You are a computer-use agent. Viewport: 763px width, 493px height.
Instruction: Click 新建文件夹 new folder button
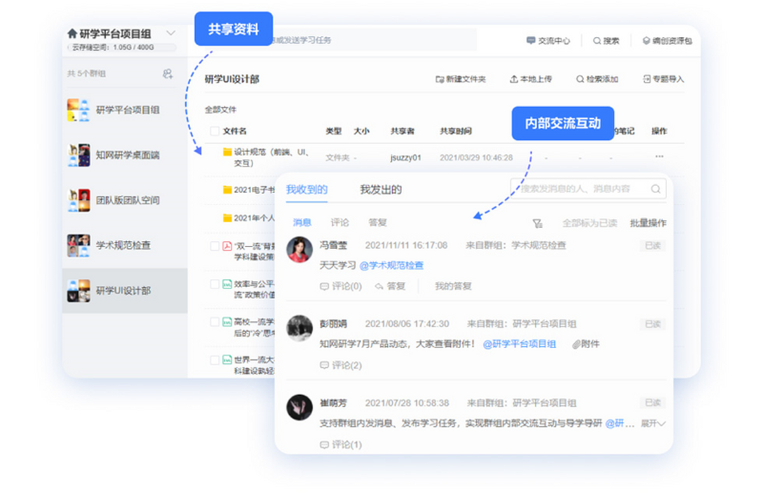click(460, 79)
